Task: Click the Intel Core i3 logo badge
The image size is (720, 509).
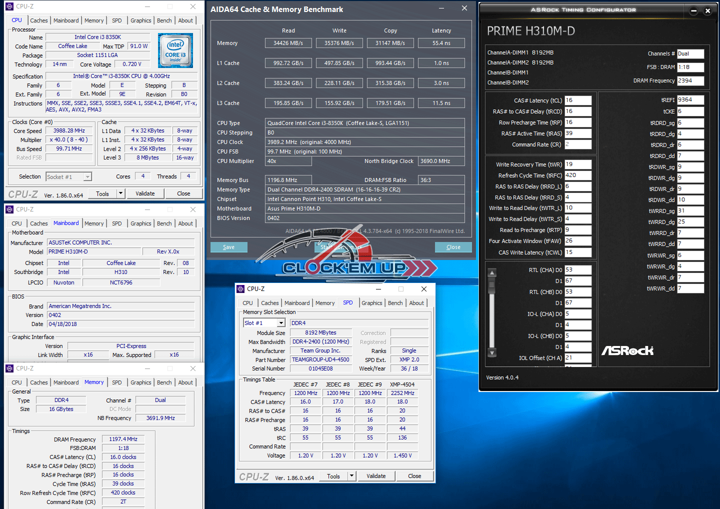Action: click(175, 50)
